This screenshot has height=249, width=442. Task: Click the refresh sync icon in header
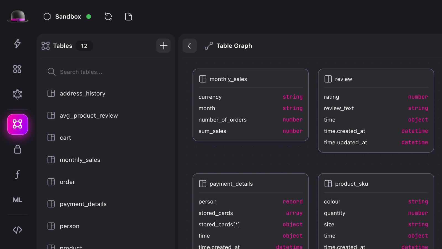click(108, 17)
